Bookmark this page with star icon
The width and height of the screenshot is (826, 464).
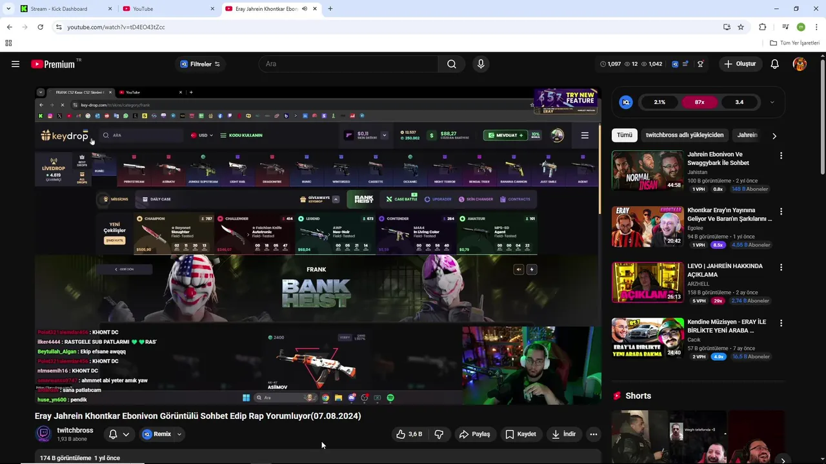point(741,27)
